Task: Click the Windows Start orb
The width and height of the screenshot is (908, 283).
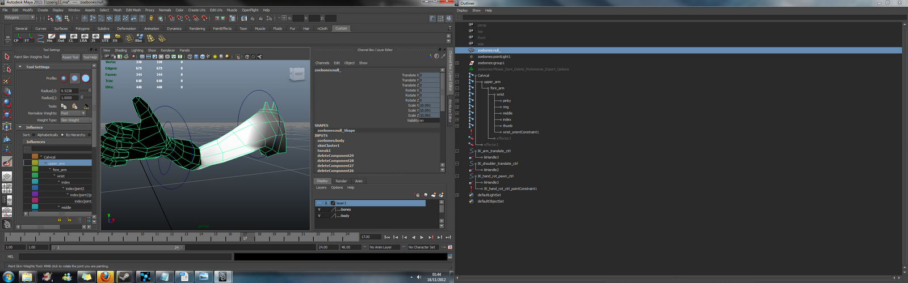Action: pyautogui.click(x=8, y=277)
